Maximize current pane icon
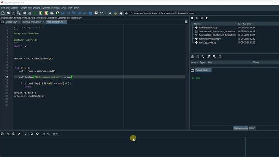Screen dimensions: 279x157 96,13
